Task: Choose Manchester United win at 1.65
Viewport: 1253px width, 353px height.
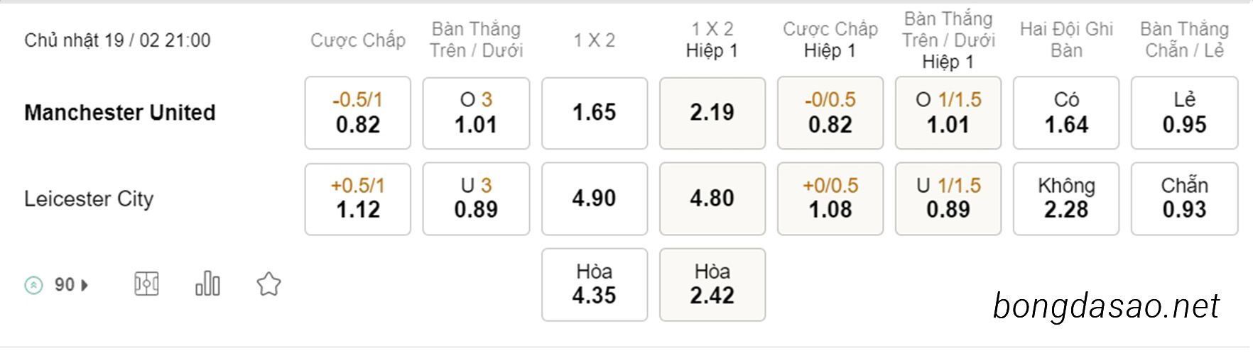Action: coord(595,113)
